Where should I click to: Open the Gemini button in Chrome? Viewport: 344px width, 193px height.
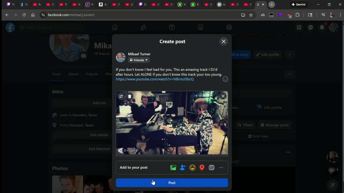pyautogui.click(x=298, y=5)
